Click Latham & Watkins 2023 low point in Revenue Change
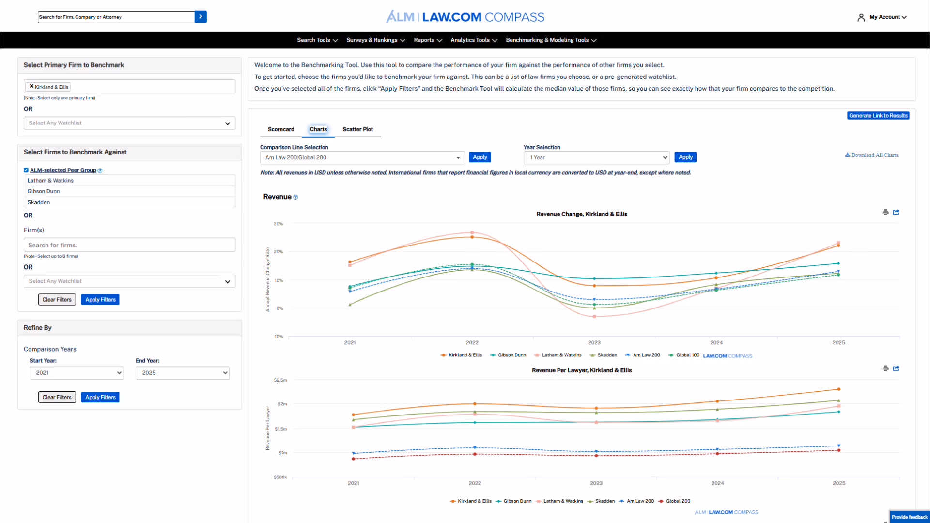The image size is (930, 523). tap(594, 316)
